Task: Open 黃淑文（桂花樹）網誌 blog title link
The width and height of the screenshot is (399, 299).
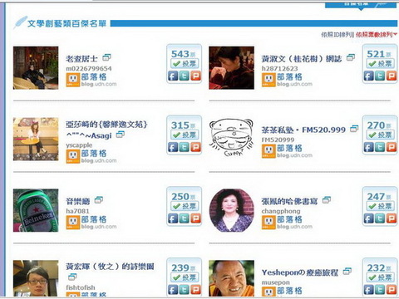Action: 302,59
